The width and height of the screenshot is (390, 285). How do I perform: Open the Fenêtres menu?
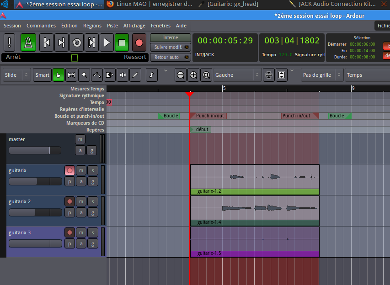click(x=160, y=26)
